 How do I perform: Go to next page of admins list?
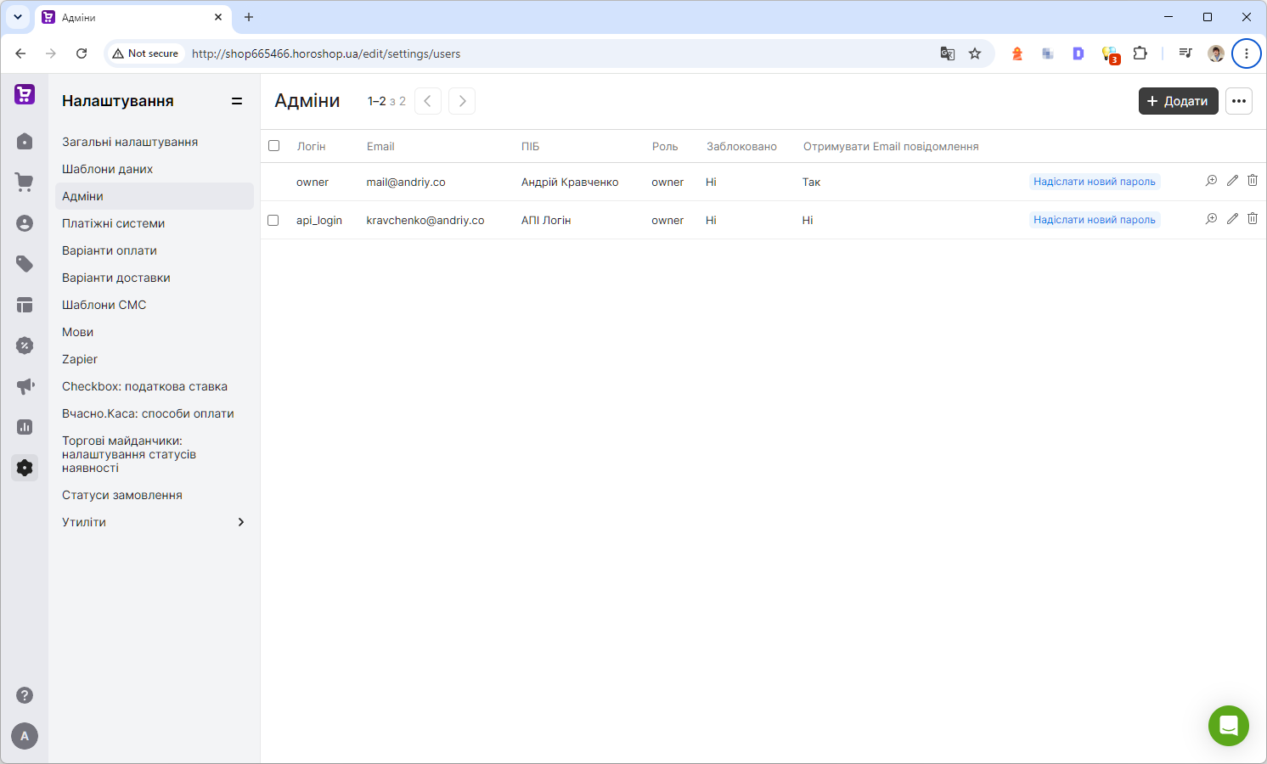(462, 101)
